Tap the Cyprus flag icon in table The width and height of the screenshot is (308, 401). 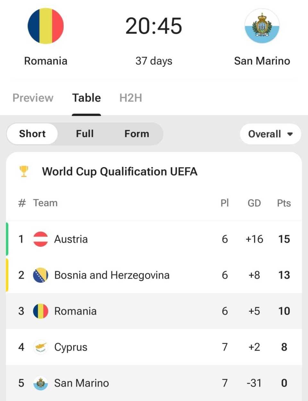[x=41, y=347]
